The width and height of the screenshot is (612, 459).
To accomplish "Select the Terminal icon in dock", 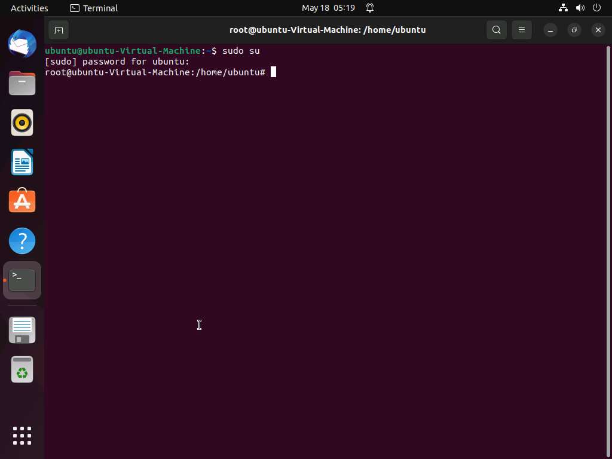I will point(22,280).
